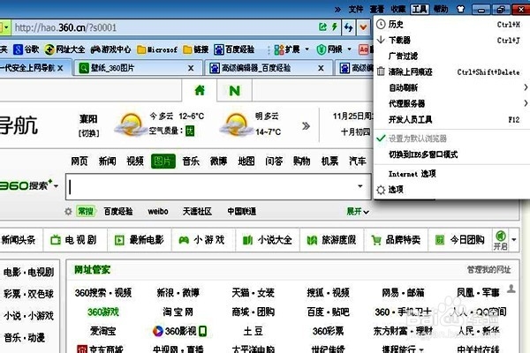Open the 小游戏 category
Viewport: 530px width, 353px height.
[203, 240]
